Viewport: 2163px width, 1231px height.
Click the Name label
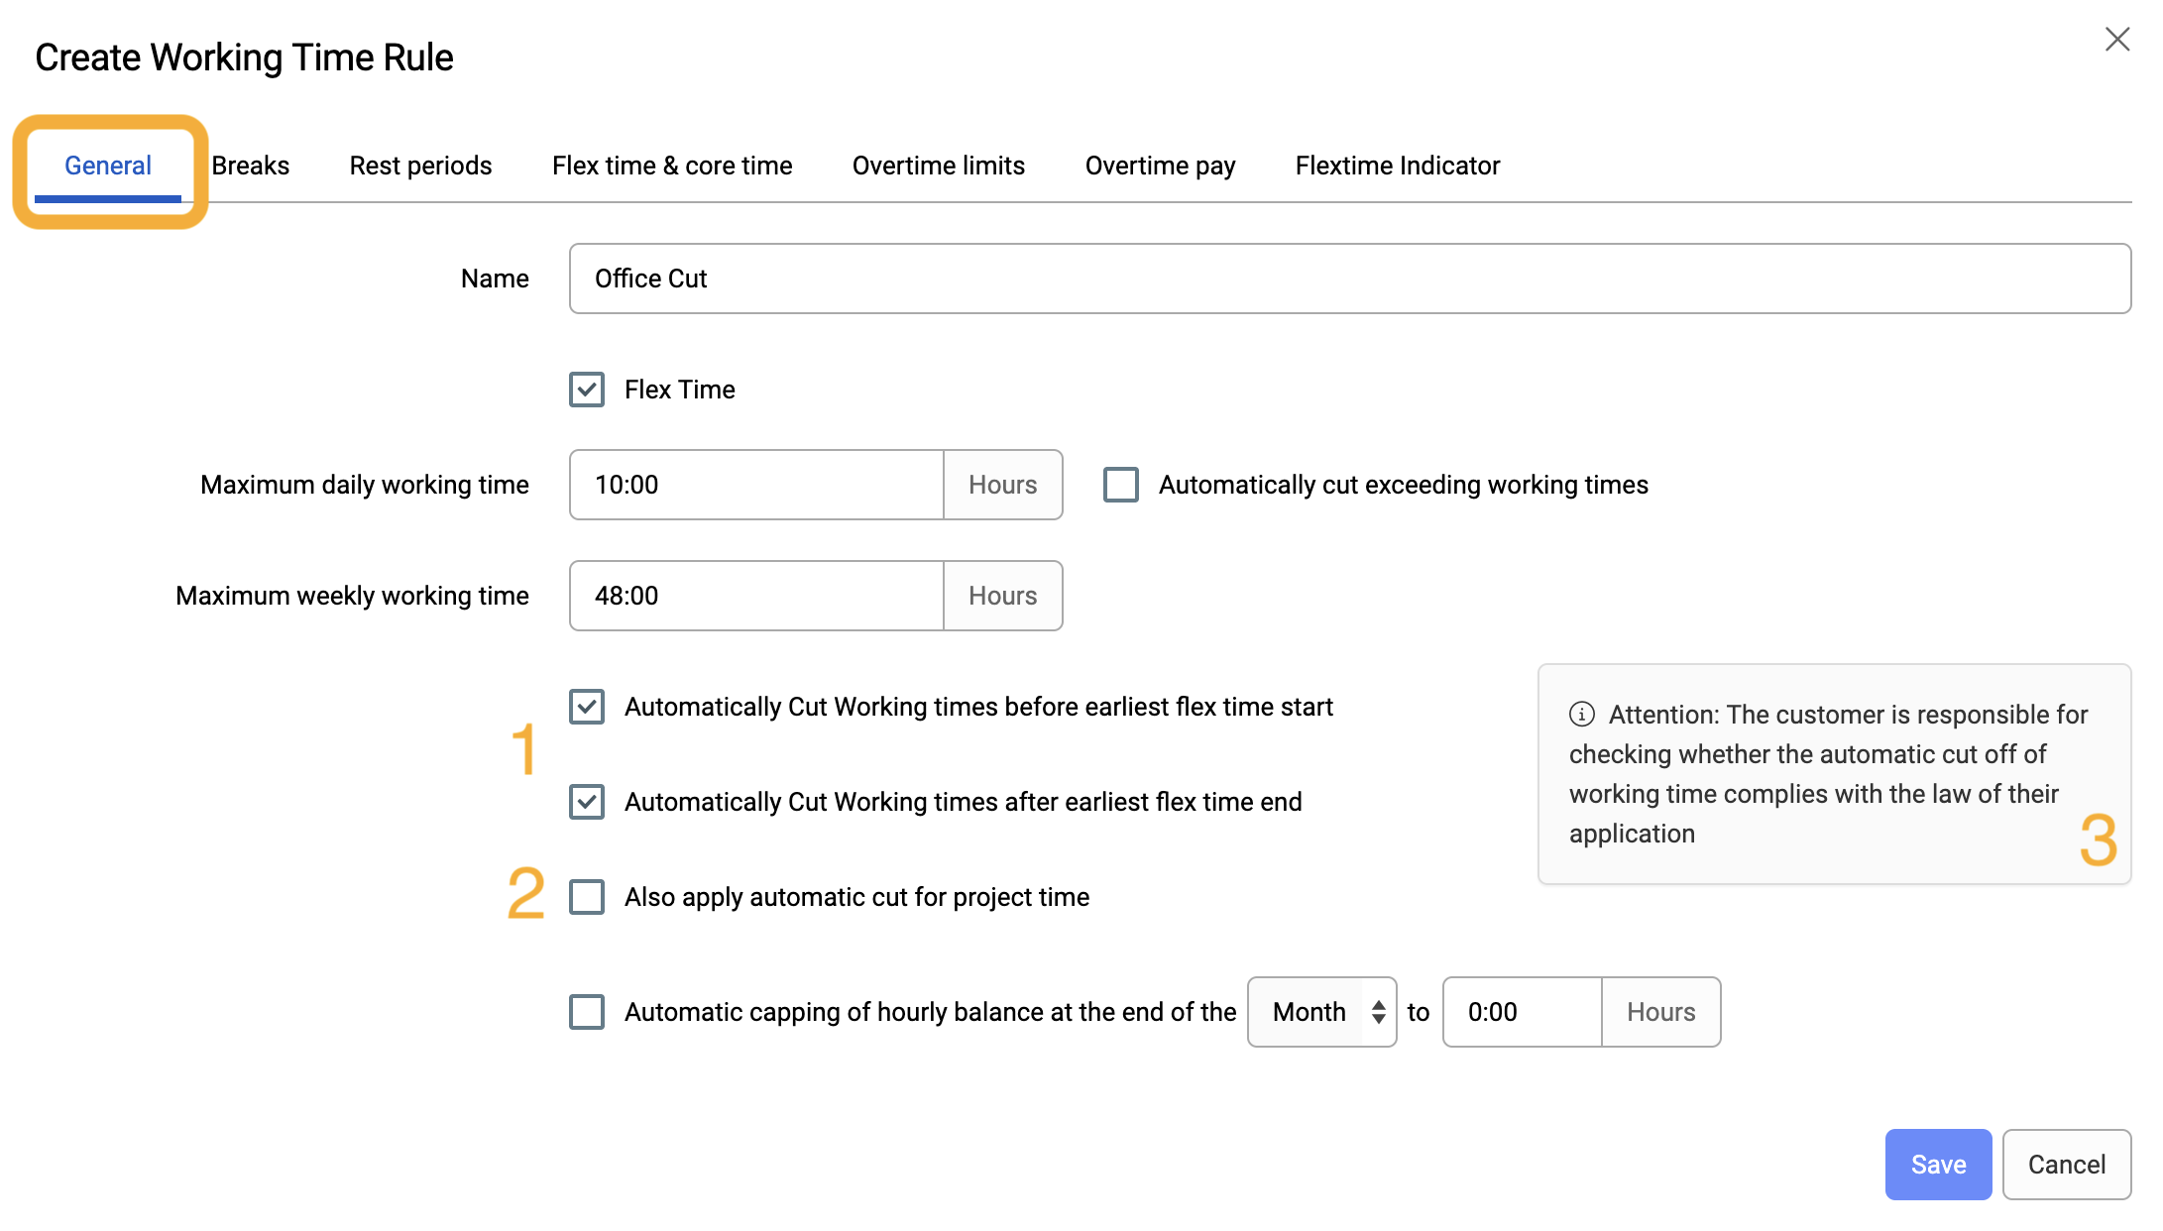point(495,279)
